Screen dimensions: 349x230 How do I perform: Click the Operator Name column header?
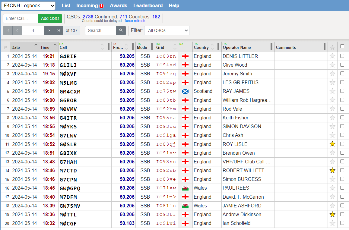click(248, 47)
